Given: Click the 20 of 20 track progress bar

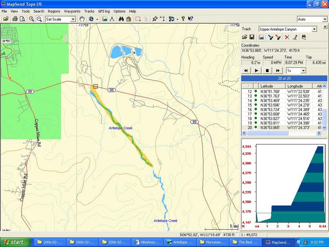Looking at the screenshot, I should pos(284,79).
